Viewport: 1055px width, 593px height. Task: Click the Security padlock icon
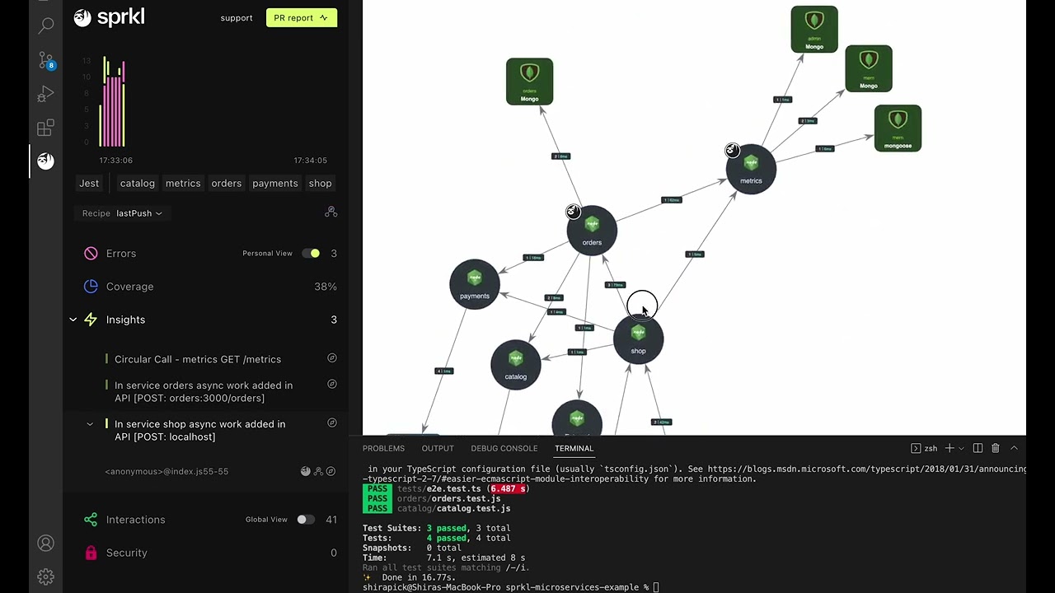[x=91, y=553]
